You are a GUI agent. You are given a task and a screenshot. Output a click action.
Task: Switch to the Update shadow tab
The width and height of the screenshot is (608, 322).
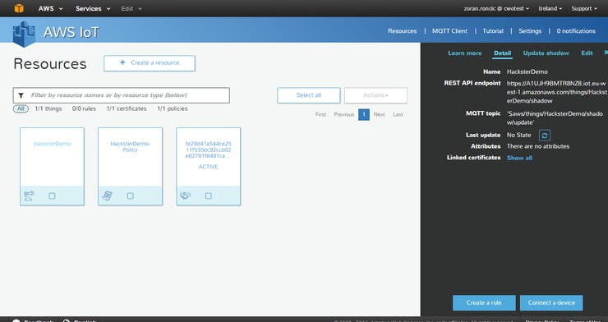tap(546, 53)
